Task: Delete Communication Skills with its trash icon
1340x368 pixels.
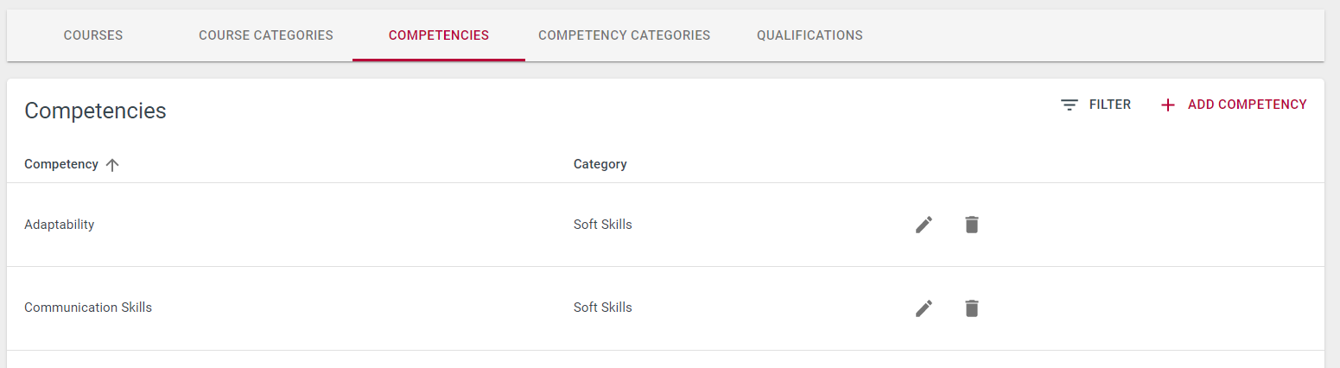Action: coord(972,308)
